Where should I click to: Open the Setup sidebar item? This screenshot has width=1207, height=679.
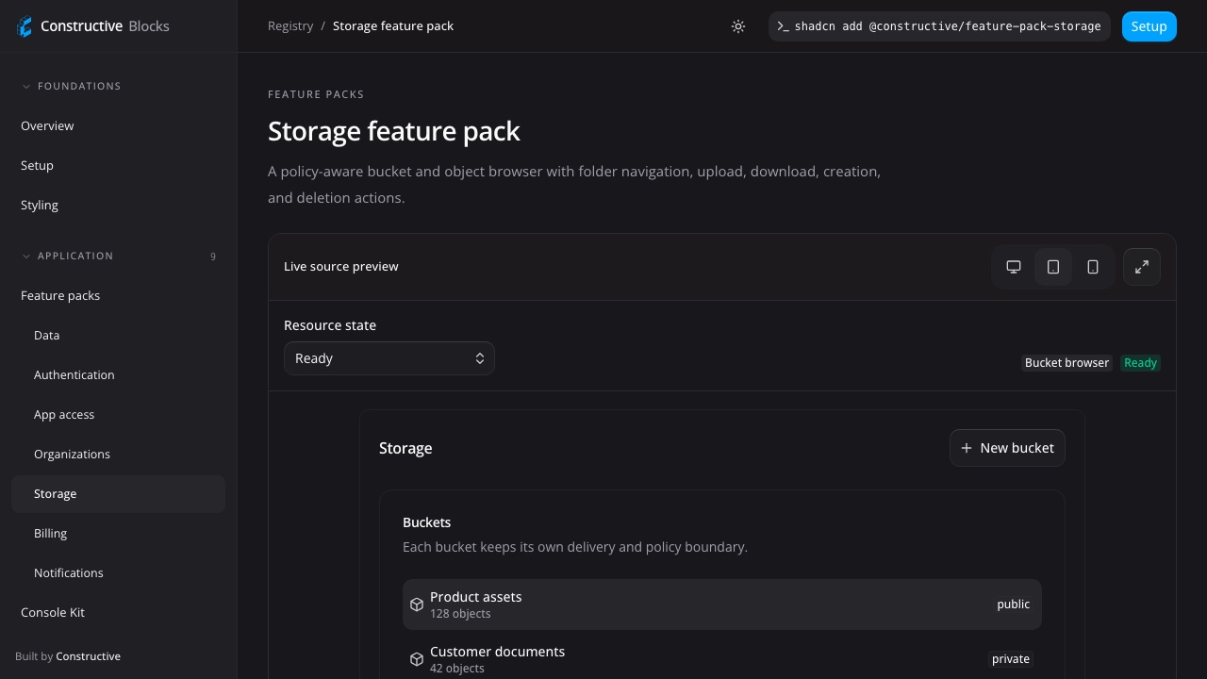coord(118,165)
